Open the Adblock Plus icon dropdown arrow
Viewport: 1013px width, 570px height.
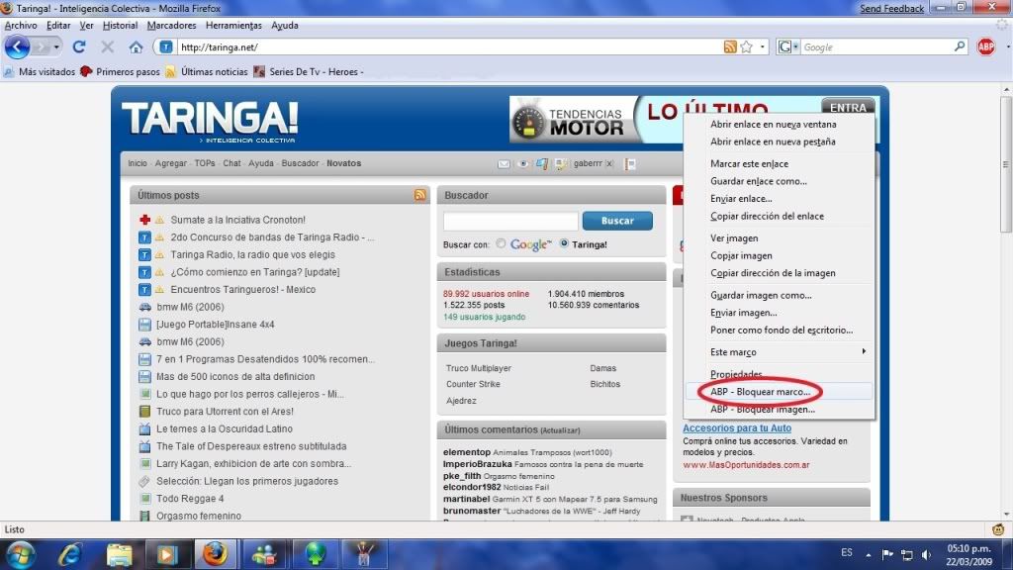[1007, 47]
